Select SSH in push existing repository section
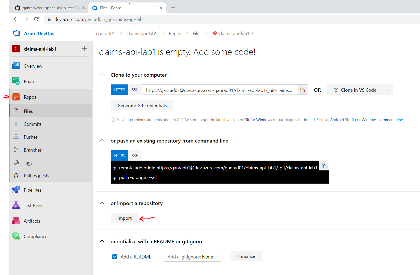The image size is (420, 275). click(135, 155)
